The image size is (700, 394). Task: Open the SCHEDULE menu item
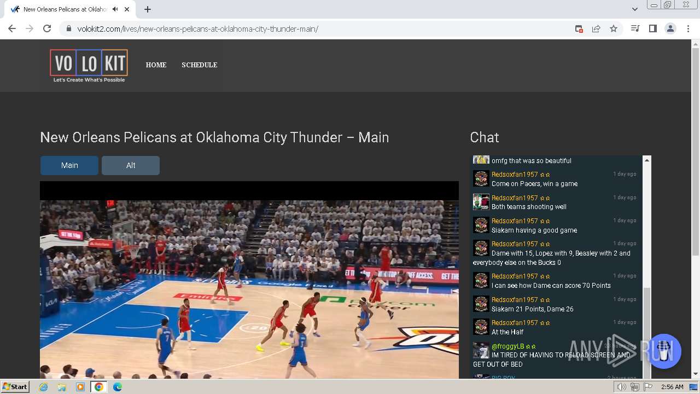click(x=200, y=65)
